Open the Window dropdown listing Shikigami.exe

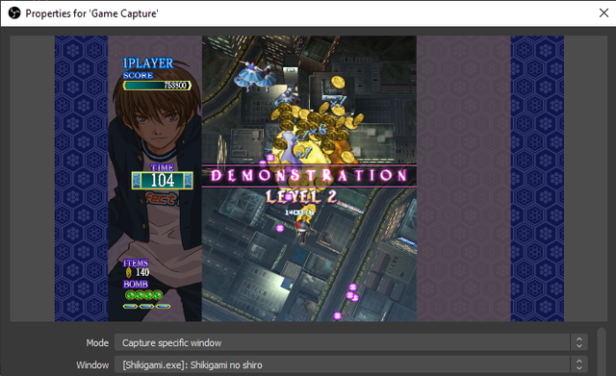point(350,365)
